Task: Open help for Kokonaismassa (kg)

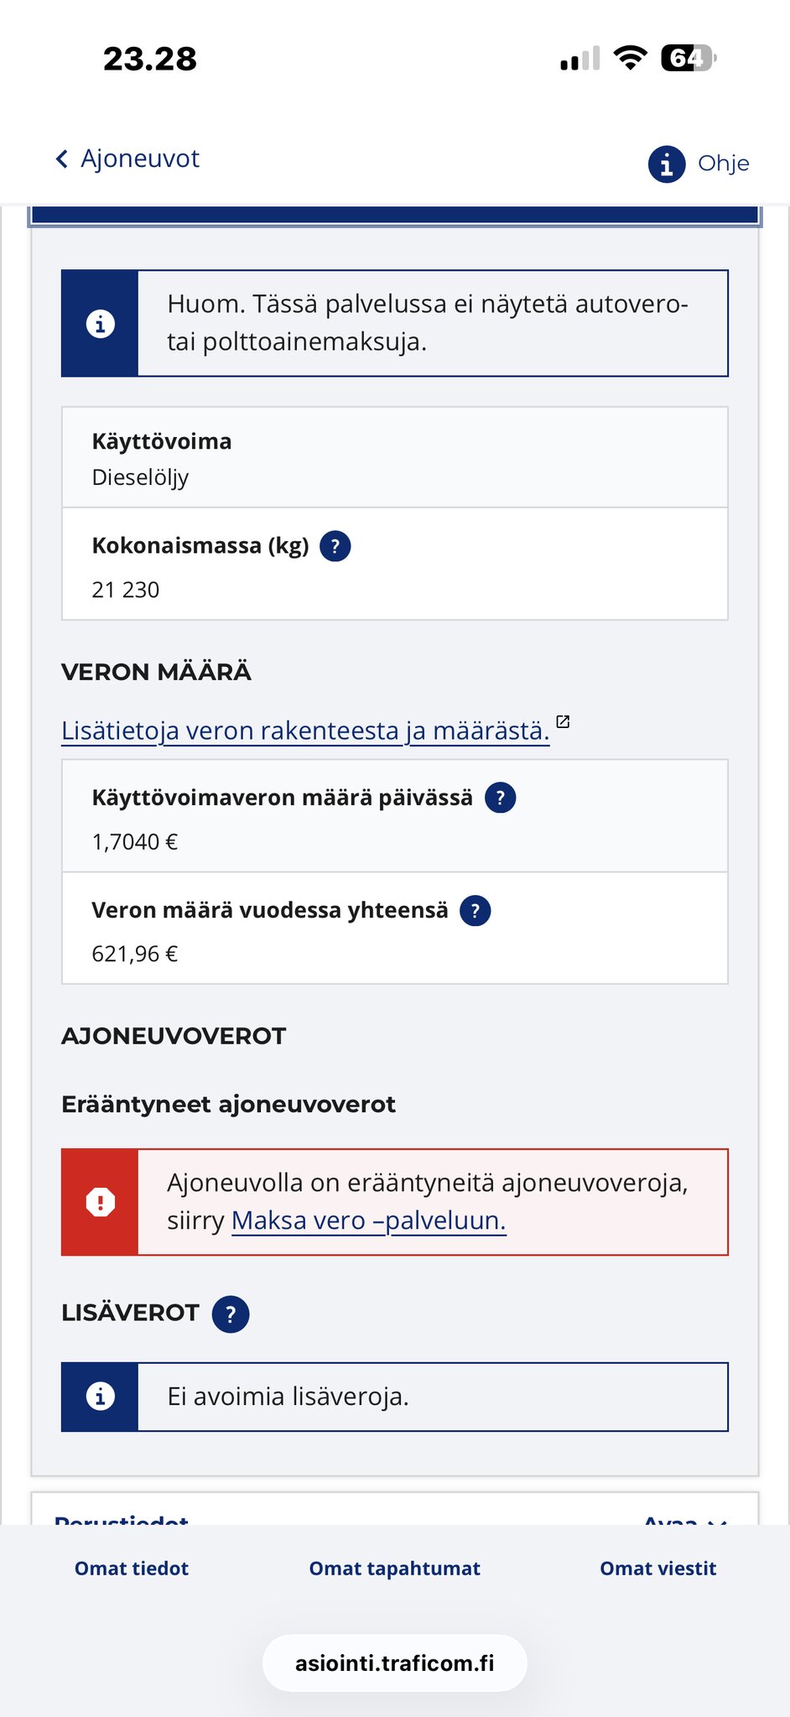Action: pos(335,546)
